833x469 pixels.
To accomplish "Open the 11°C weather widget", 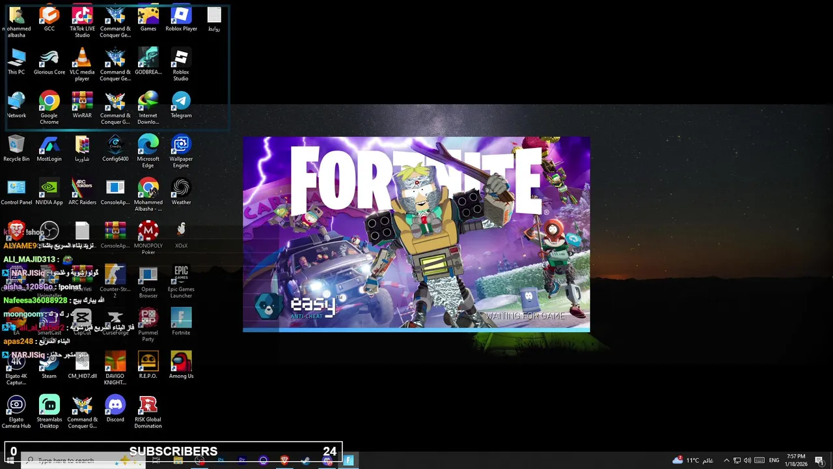I will tap(694, 461).
